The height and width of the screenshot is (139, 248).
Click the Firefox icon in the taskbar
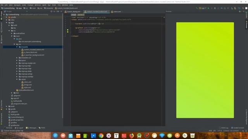click(131, 136)
